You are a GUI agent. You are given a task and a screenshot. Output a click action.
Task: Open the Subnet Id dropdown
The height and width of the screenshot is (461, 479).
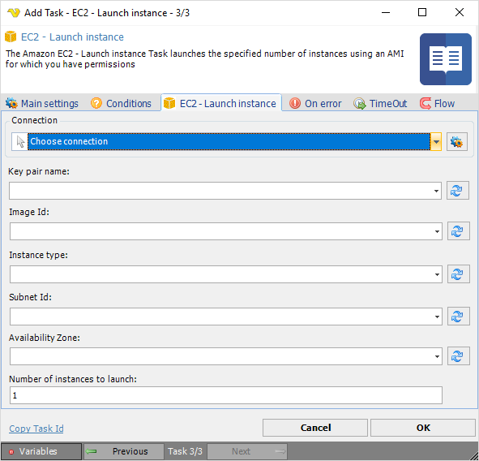(x=437, y=317)
